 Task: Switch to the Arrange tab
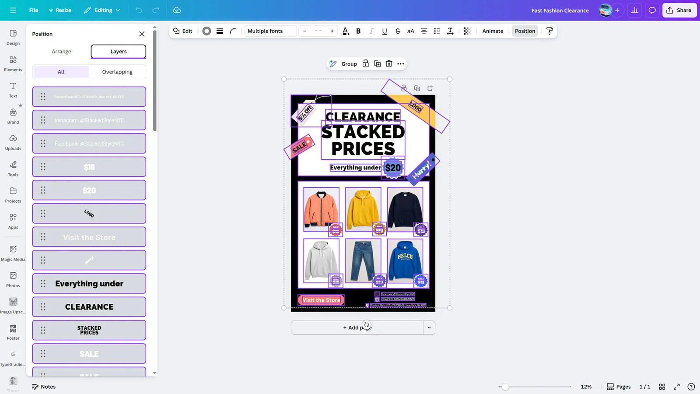tap(61, 52)
